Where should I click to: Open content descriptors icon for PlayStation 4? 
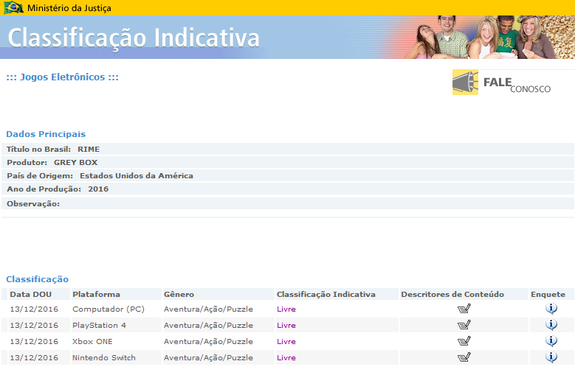(x=464, y=325)
